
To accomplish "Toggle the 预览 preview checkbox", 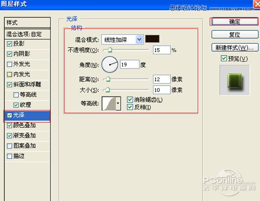I will click(x=224, y=58).
